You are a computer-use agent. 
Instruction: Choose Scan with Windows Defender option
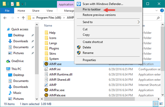click(108, 4)
